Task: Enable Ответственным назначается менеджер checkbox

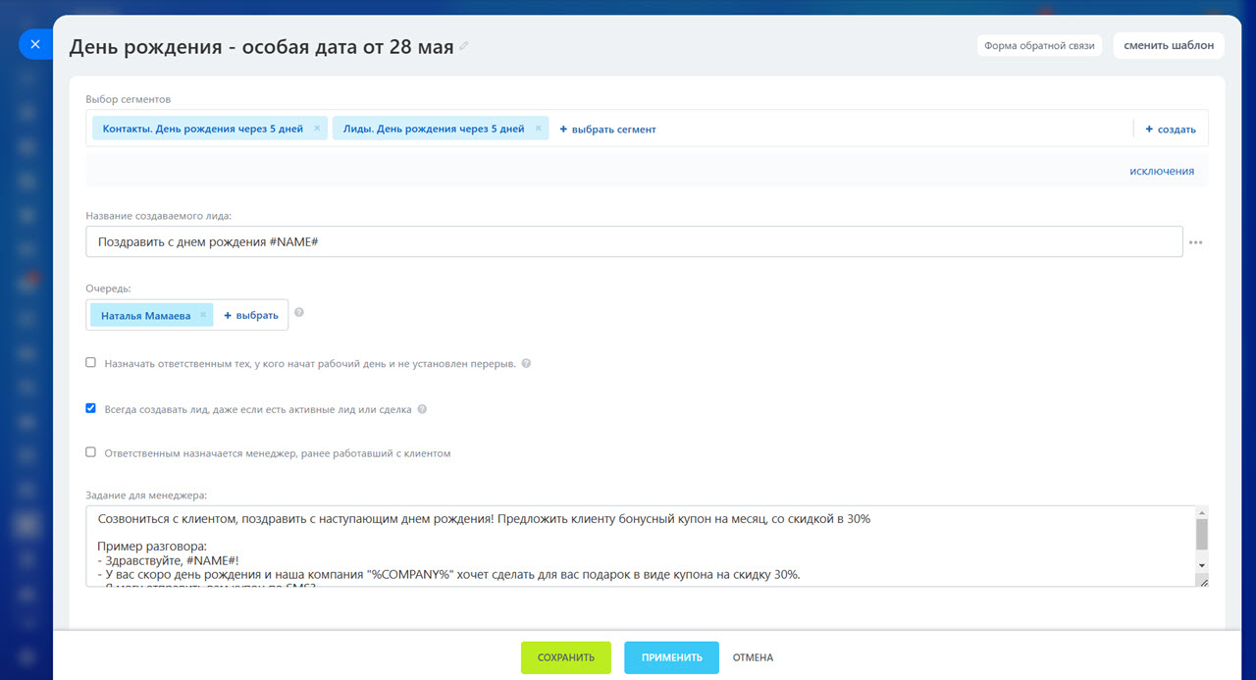Action: [x=91, y=452]
